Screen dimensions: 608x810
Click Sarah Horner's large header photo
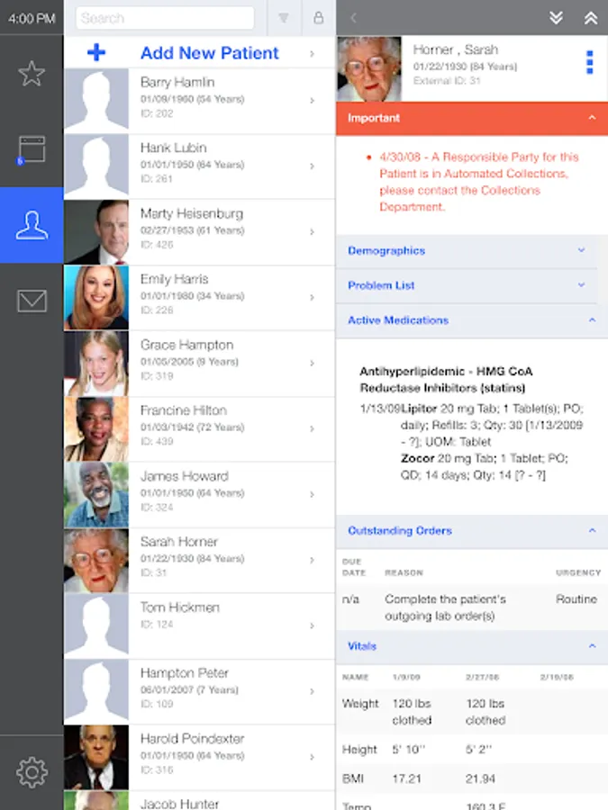(368, 68)
